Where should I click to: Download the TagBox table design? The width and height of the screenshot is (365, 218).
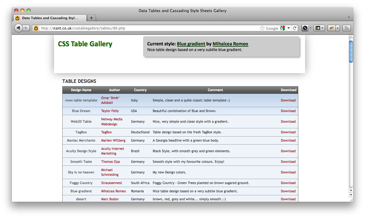pyautogui.click(x=288, y=132)
